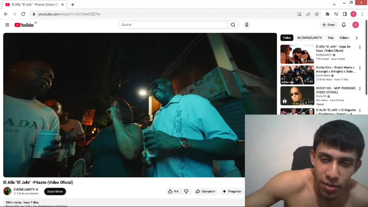
Task: Open Sopa De Vaso video title
Action: 333,49
